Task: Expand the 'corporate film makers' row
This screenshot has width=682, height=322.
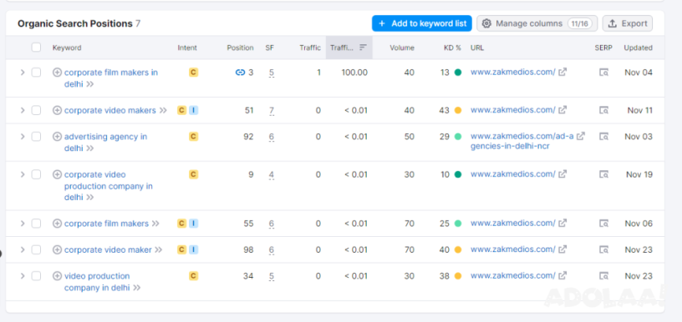Action: click(23, 224)
